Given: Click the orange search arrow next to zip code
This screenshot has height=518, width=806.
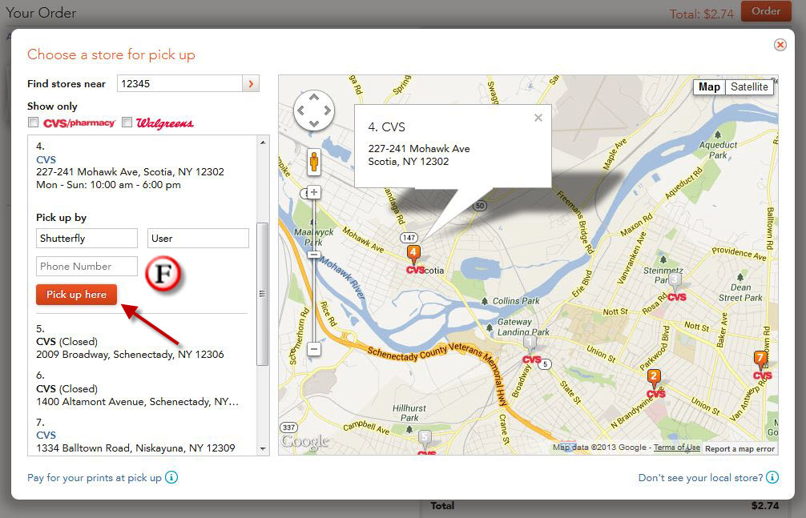Looking at the screenshot, I should pyautogui.click(x=252, y=84).
